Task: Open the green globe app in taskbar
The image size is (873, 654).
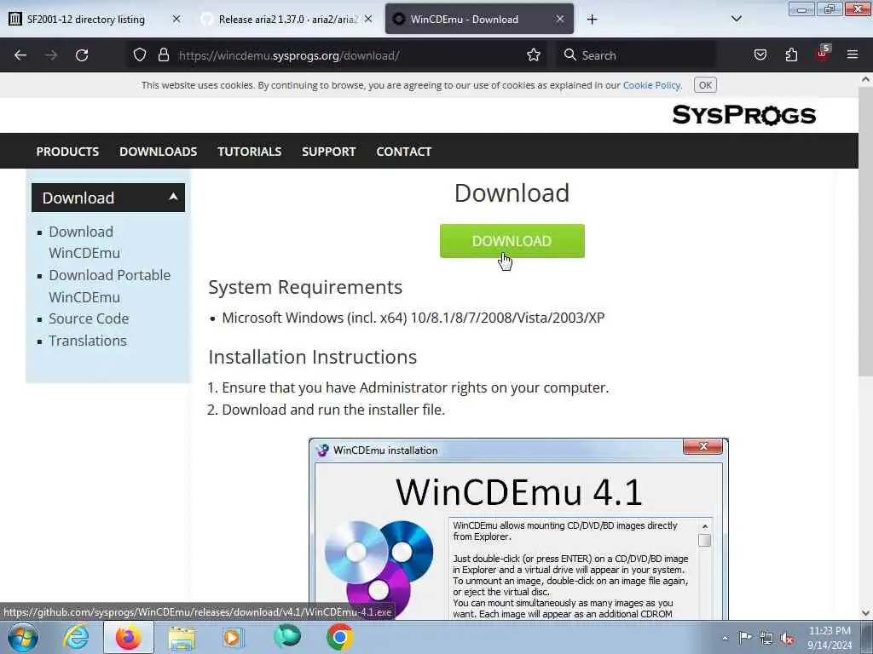Action: (286, 637)
